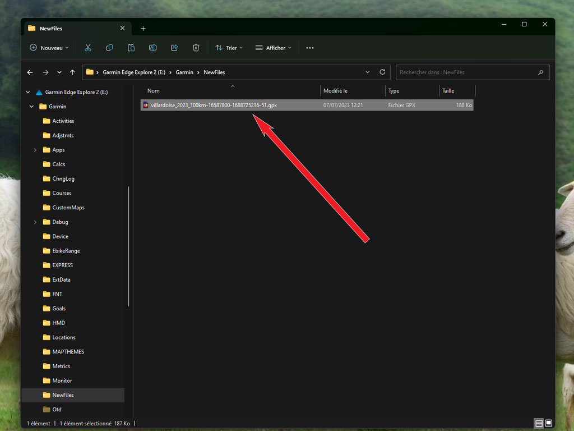Click the Cut scissors icon in toolbar
The image size is (574, 431).
(x=88, y=48)
